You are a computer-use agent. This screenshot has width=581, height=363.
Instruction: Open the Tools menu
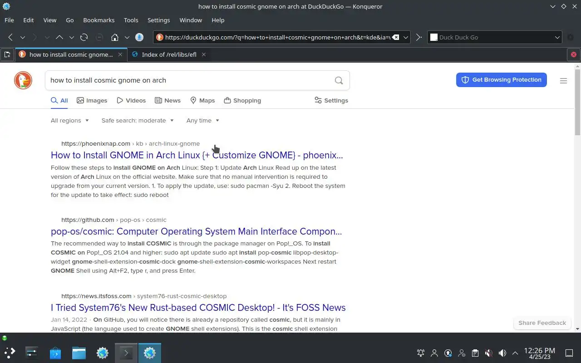click(x=131, y=20)
